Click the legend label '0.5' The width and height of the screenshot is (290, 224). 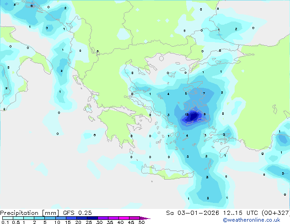coord(16,222)
